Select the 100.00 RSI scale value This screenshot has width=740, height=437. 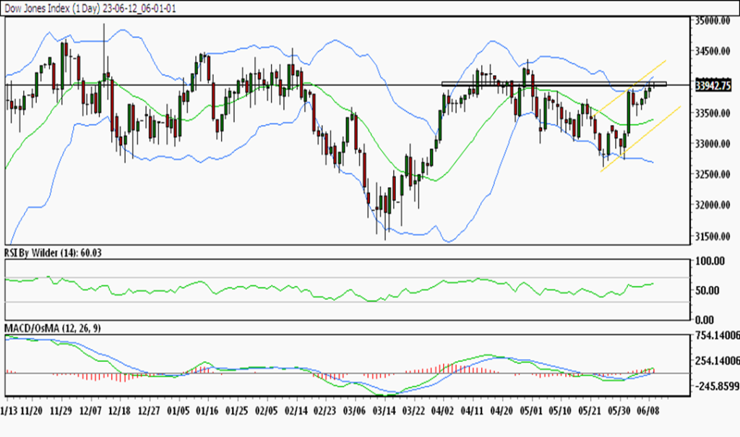point(710,261)
